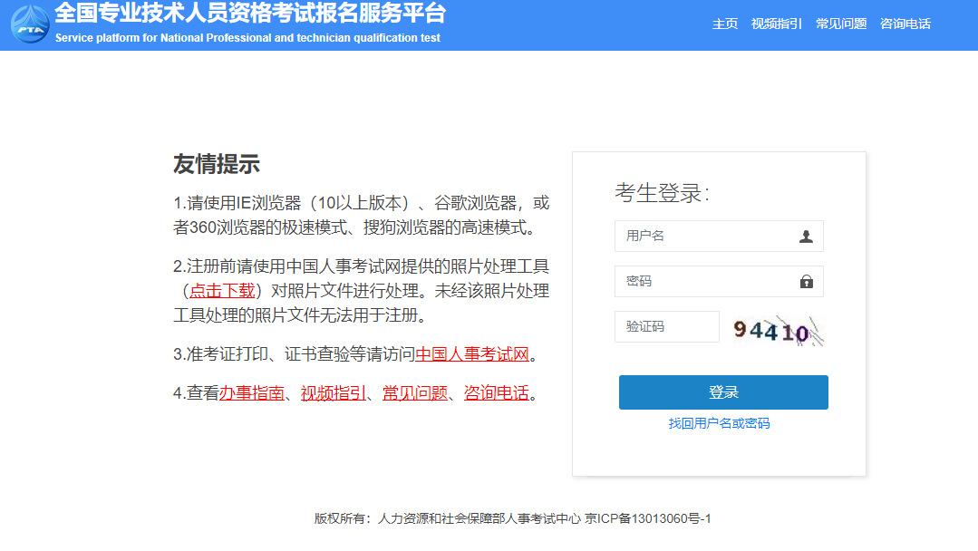Viewport: 978px width, 551px height.
Task: Open 常见问题 from the top navigation
Action: pos(839,24)
